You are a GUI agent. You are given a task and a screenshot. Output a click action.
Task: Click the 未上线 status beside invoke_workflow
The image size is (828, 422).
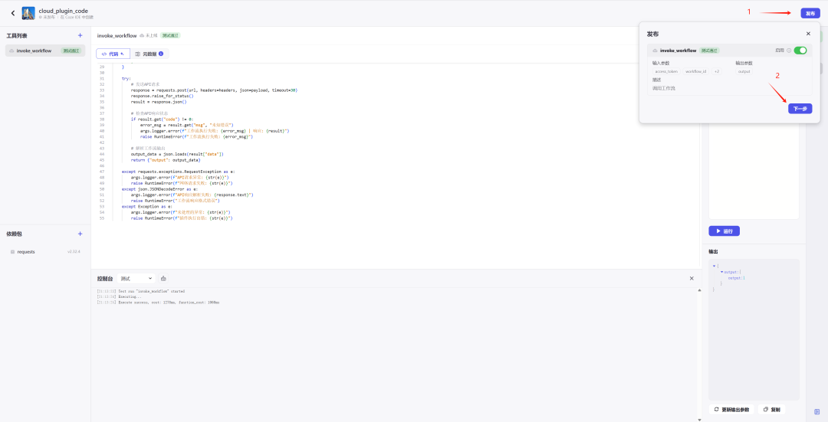click(x=149, y=35)
